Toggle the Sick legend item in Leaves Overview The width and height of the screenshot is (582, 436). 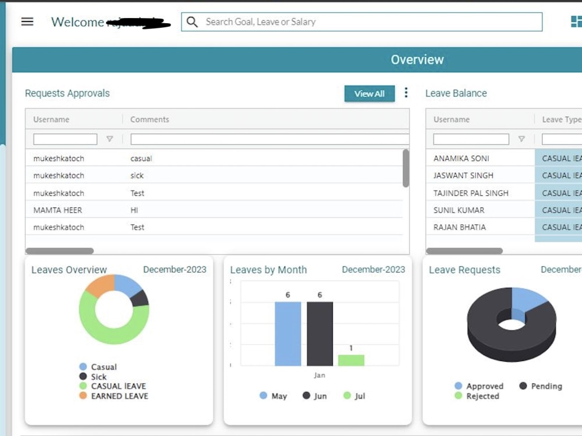[x=93, y=377]
